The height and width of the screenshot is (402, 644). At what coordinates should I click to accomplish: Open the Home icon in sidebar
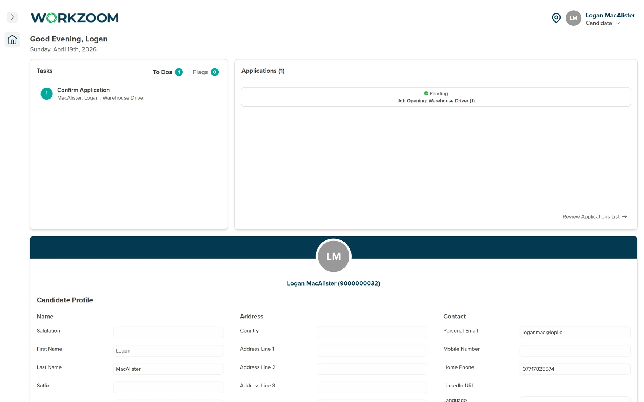click(12, 40)
